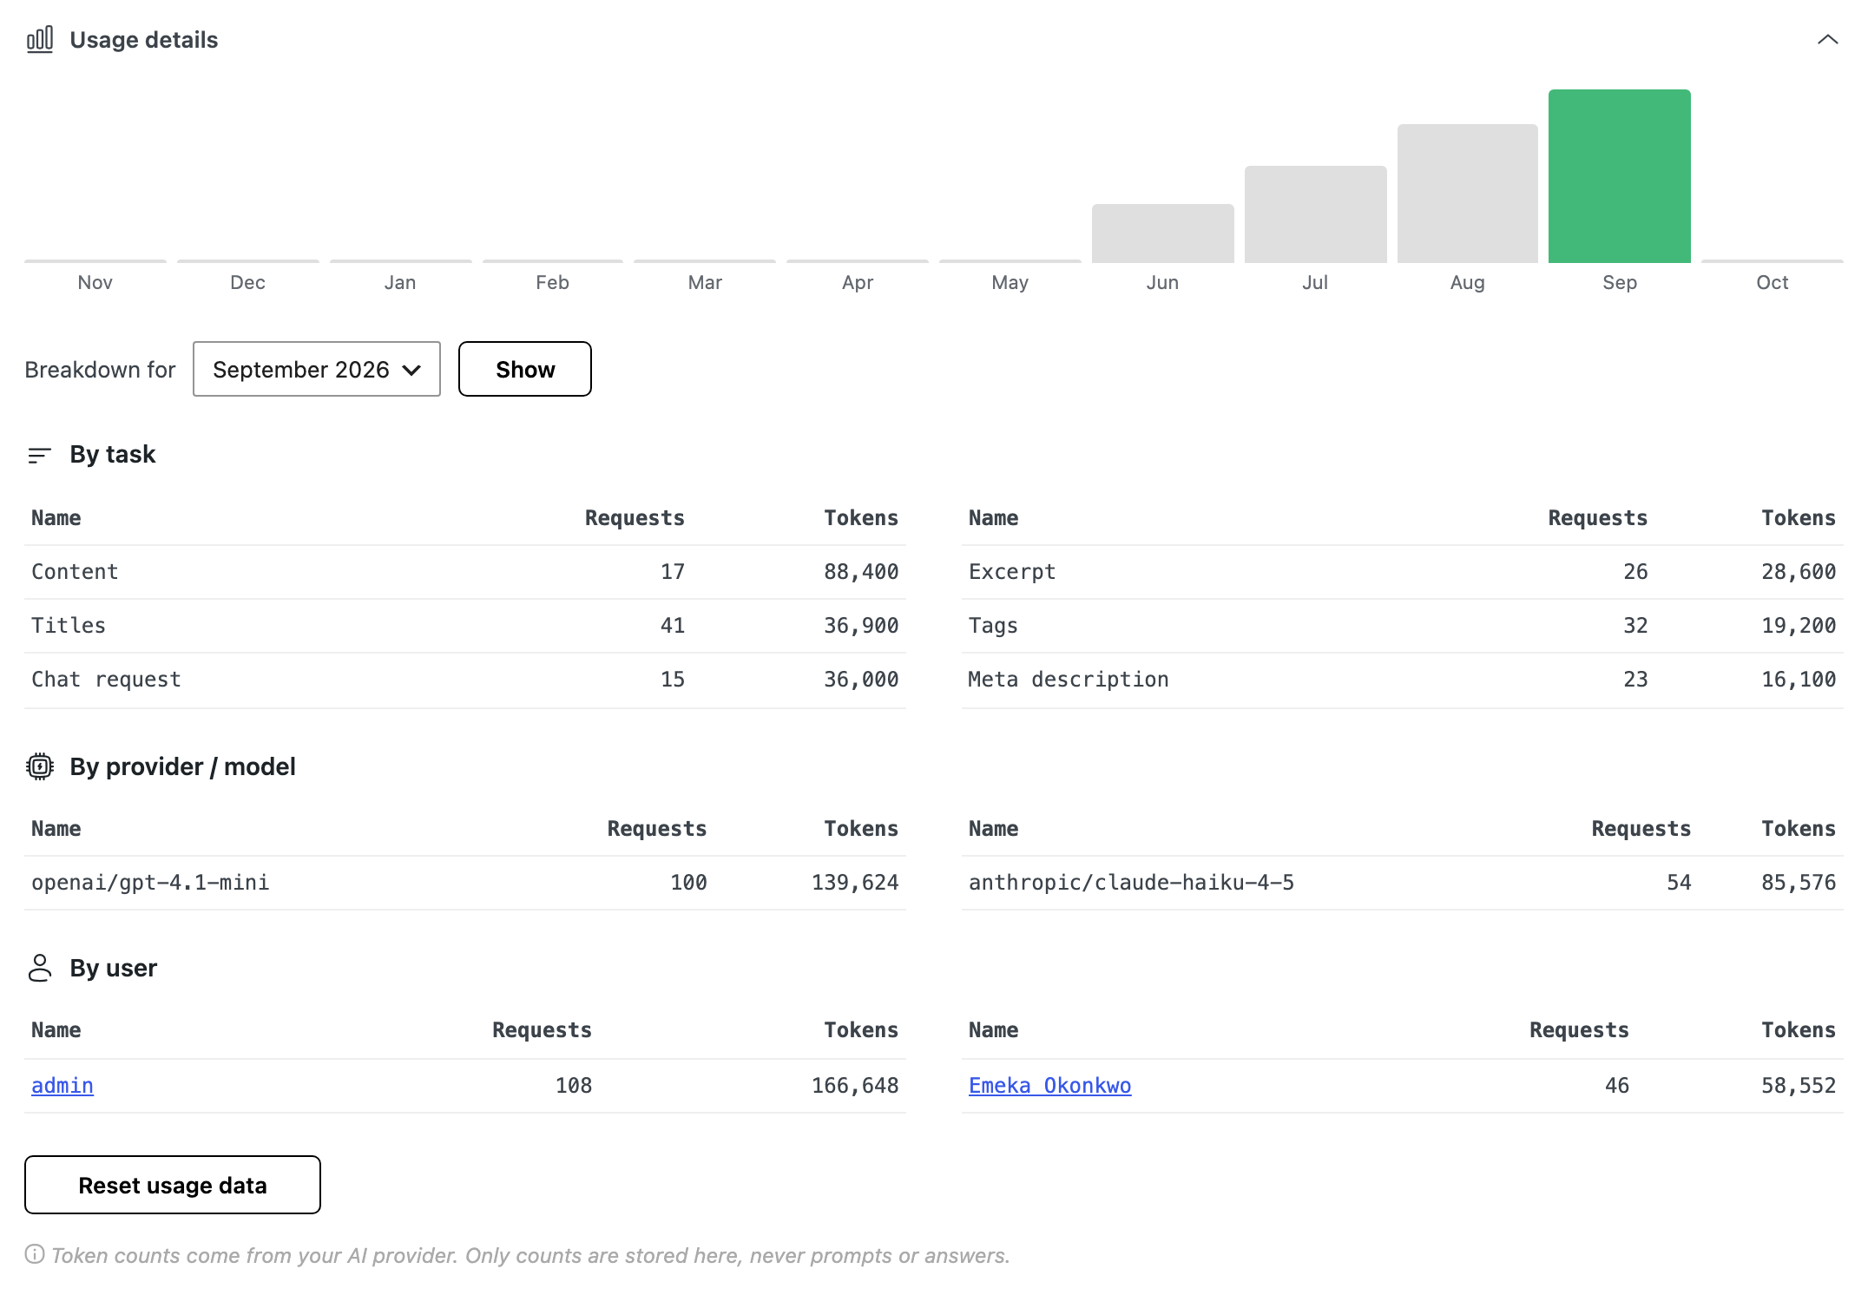Click the Show button
The height and width of the screenshot is (1295, 1868).
[525, 369]
